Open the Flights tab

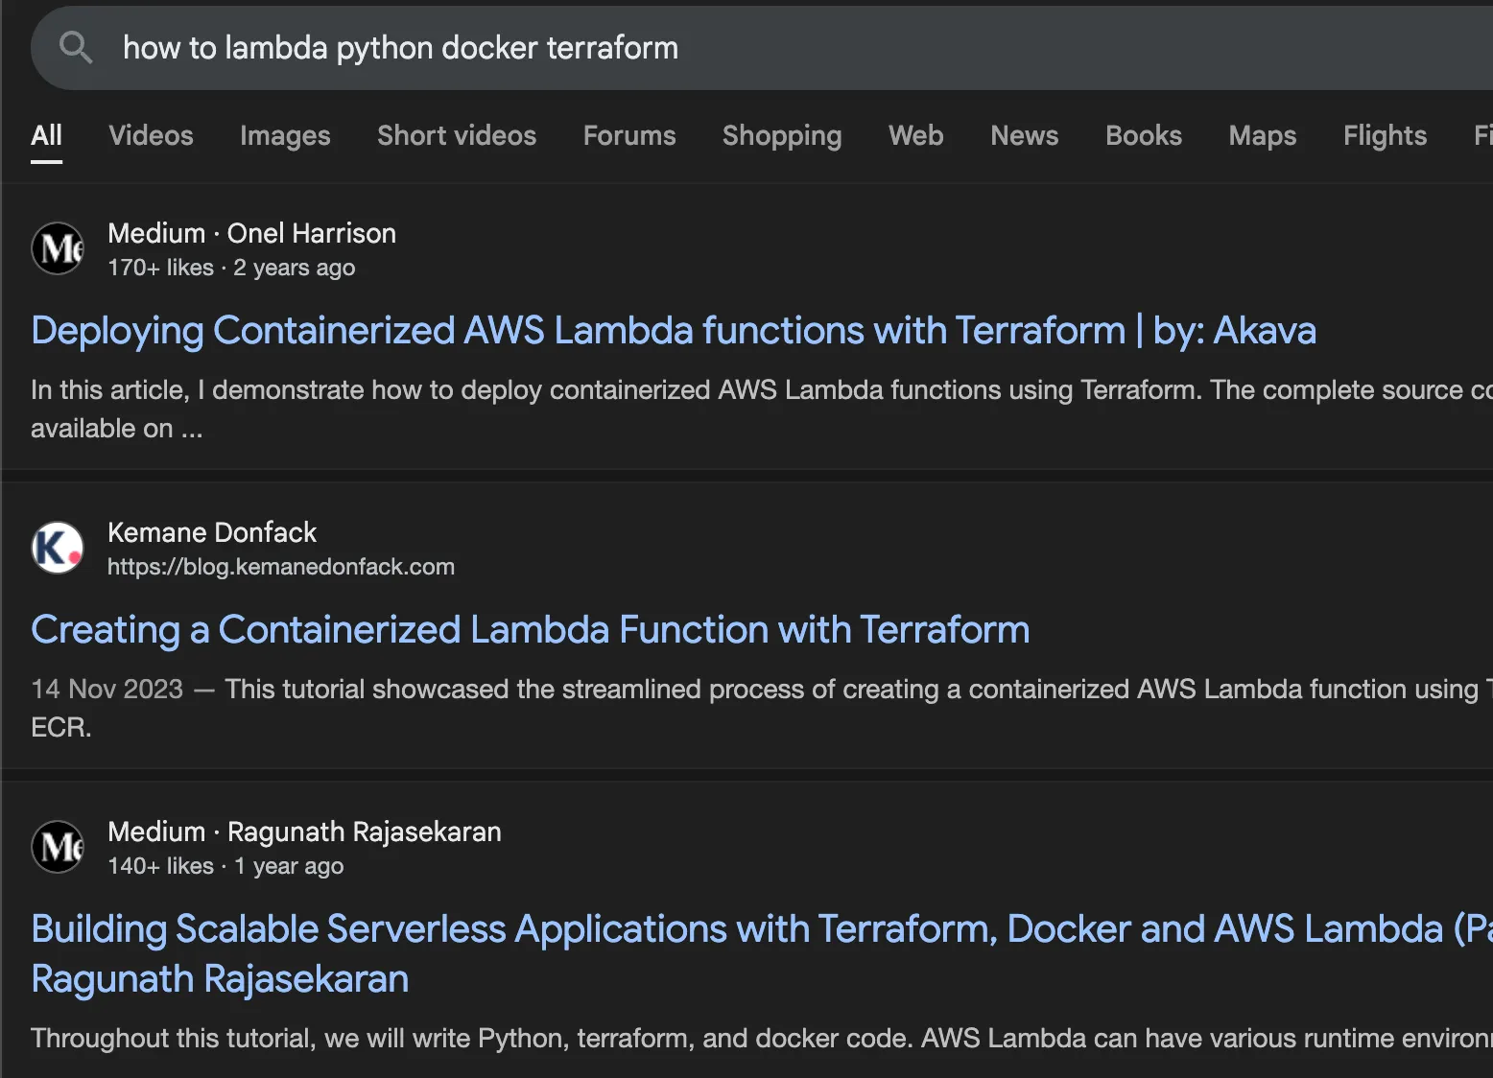pyautogui.click(x=1385, y=136)
